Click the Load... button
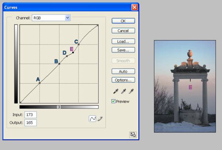This screenshot has height=150, width=222. [123, 41]
